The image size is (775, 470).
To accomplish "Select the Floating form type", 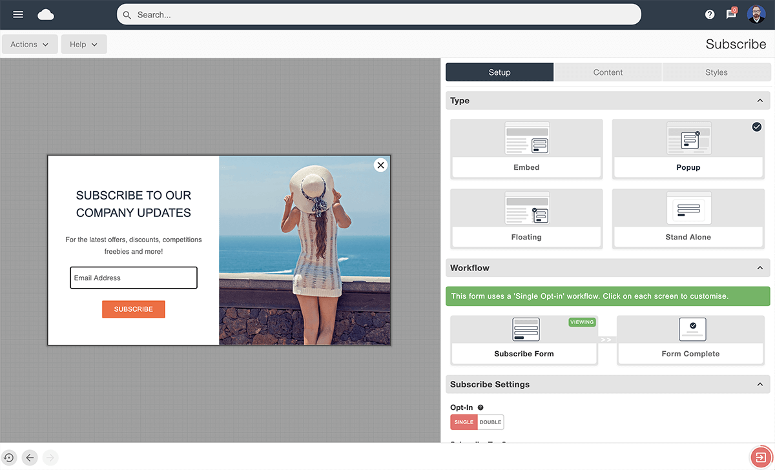I will pyautogui.click(x=526, y=219).
